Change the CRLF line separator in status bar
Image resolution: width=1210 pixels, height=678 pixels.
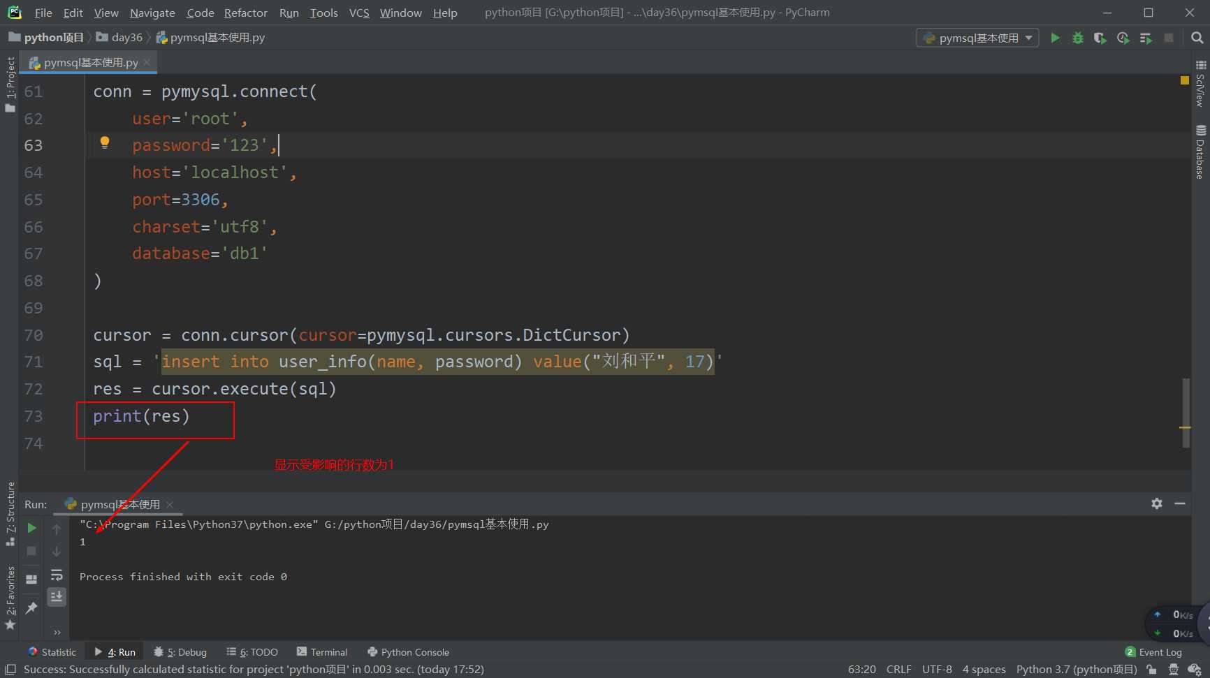898,669
